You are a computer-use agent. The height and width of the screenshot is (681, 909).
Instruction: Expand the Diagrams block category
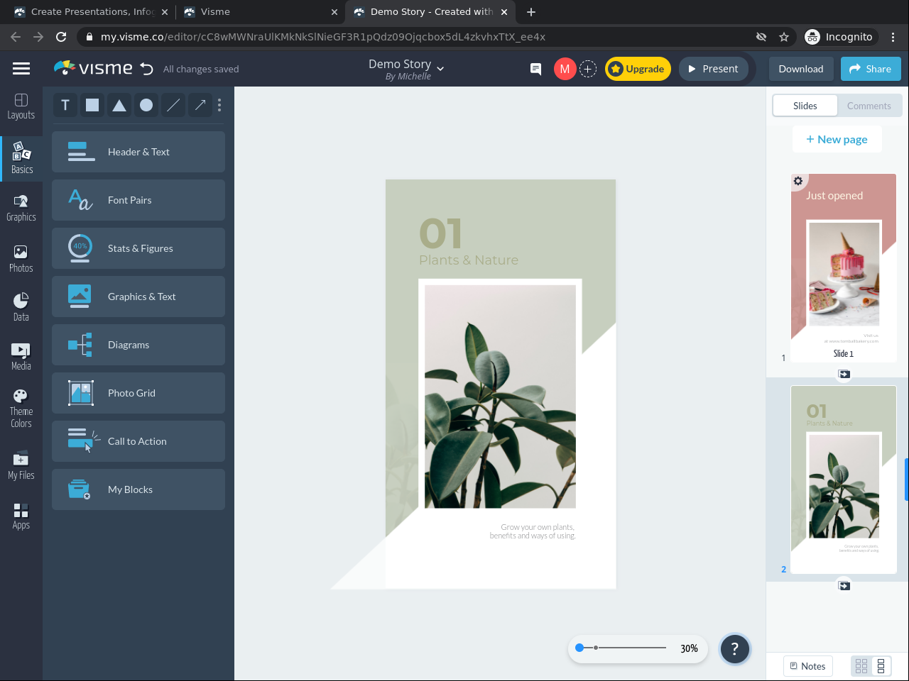138,345
